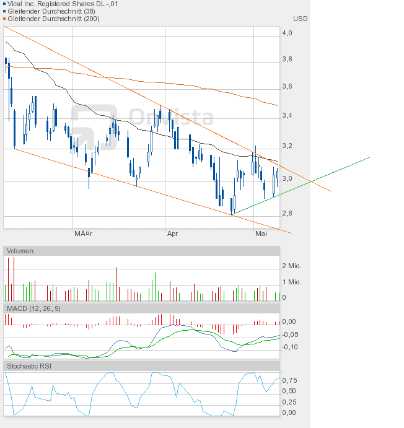Image resolution: width=404 pixels, height=428 pixels.
Task: Click the Apr month axis label
Action: [172, 234]
